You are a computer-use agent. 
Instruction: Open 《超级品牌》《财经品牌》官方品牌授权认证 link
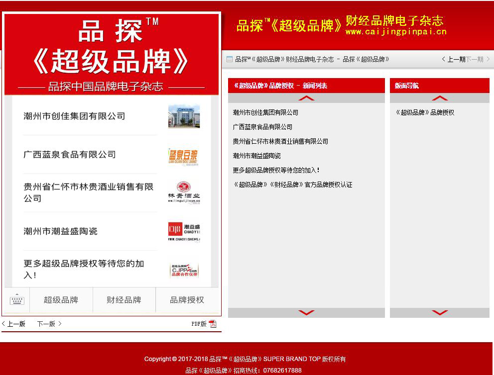coord(292,185)
